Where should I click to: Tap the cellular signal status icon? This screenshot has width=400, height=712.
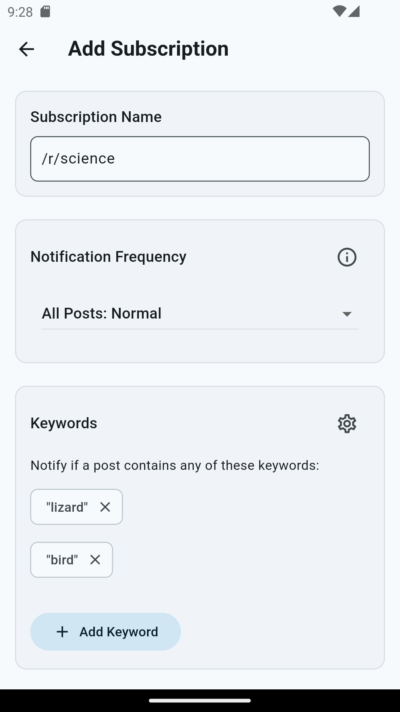[x=354, y=11]
